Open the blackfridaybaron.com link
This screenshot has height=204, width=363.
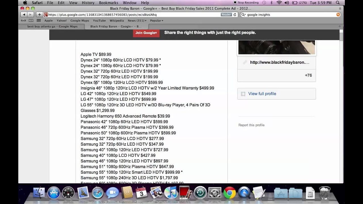pos(280,62)
